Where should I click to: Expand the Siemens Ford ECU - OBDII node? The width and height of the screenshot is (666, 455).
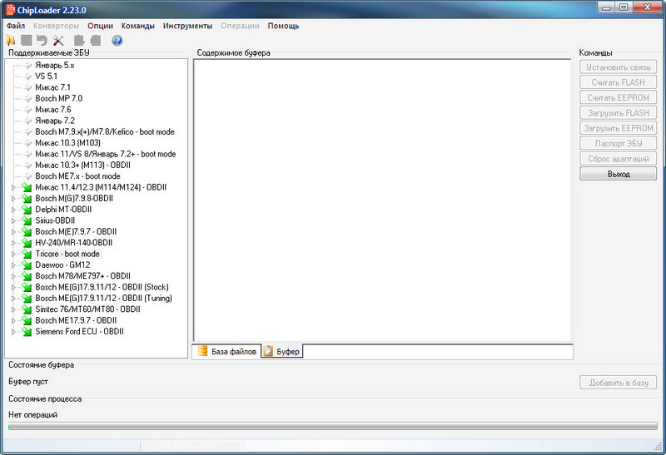coord(13,331)
